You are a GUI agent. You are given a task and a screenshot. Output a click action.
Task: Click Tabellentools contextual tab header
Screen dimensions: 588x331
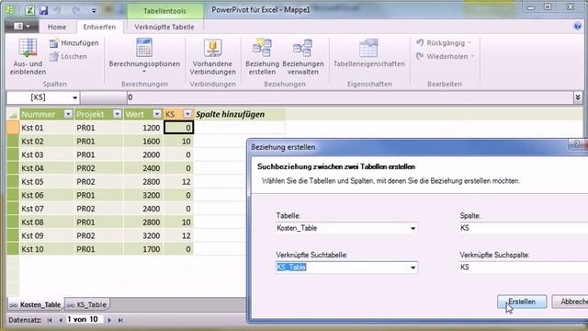click(165, 11)
